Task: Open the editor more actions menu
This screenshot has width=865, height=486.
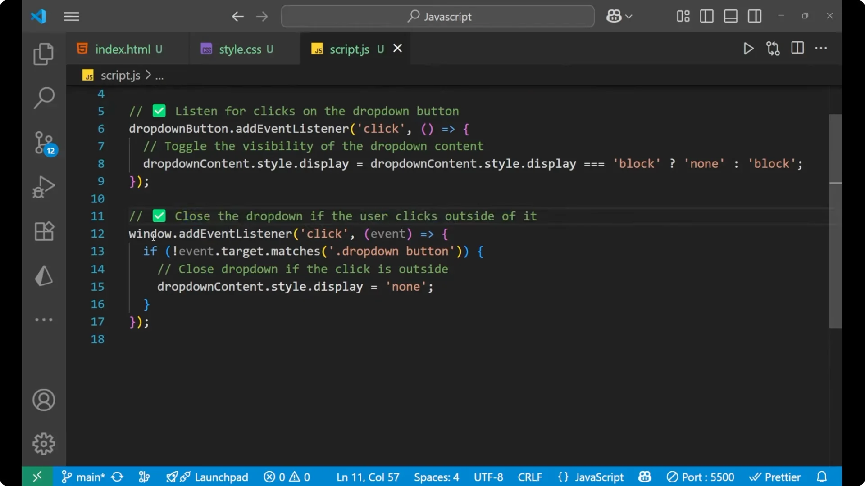Action: tap(821, 49)
